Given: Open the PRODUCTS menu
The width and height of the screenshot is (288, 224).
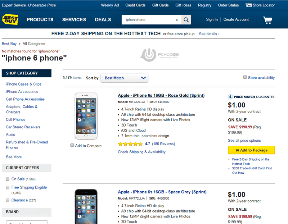Looking at the screenshot, I should pos(40,20).
